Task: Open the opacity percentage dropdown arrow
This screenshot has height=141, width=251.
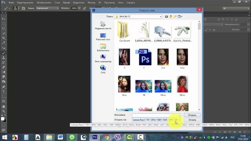Action: pyautogui.click(x=79, y=8)
